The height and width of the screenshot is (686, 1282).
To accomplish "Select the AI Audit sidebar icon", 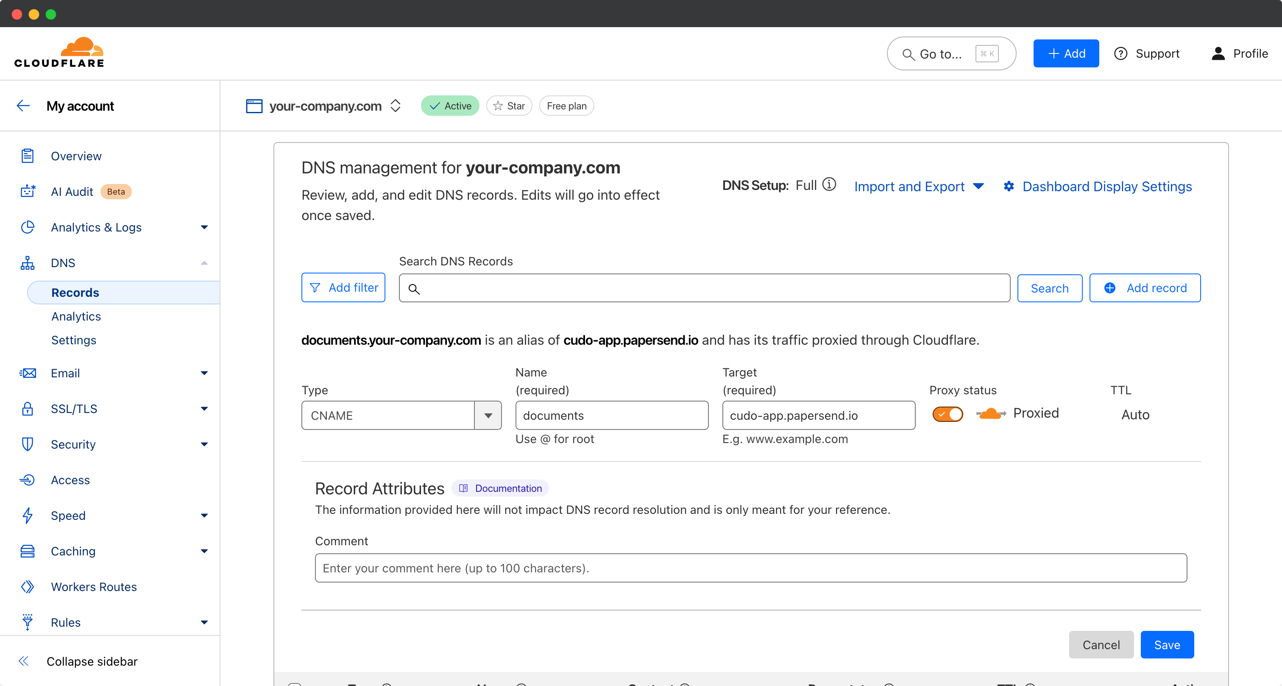I will click(28, 191).
